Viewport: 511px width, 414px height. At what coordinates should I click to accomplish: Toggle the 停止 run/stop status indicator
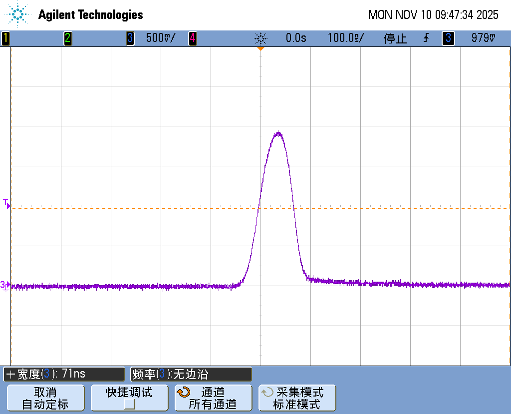point(395,38)
